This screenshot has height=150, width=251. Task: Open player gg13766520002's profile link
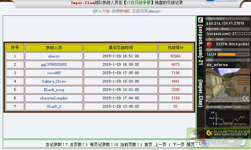click(54, 65)
